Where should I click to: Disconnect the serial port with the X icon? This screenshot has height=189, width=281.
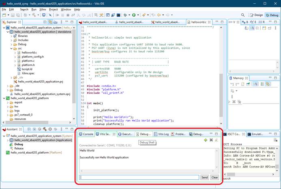[211, 140]
